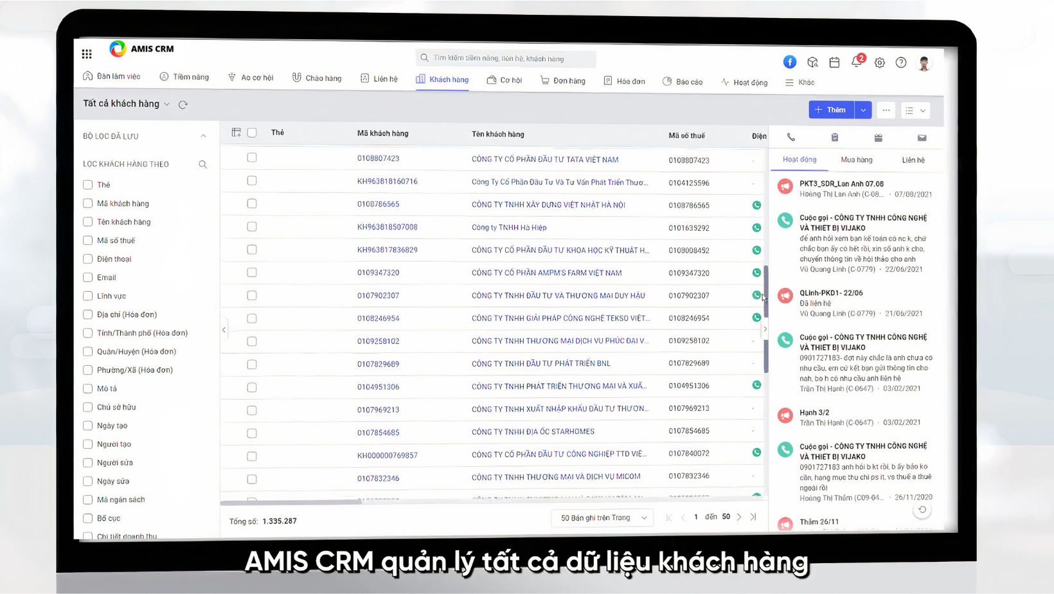The height and width of the screenshot is (594, 1054).
Task: Tick the Lĩnh vực filter checkbox
Action: (88, 296)
